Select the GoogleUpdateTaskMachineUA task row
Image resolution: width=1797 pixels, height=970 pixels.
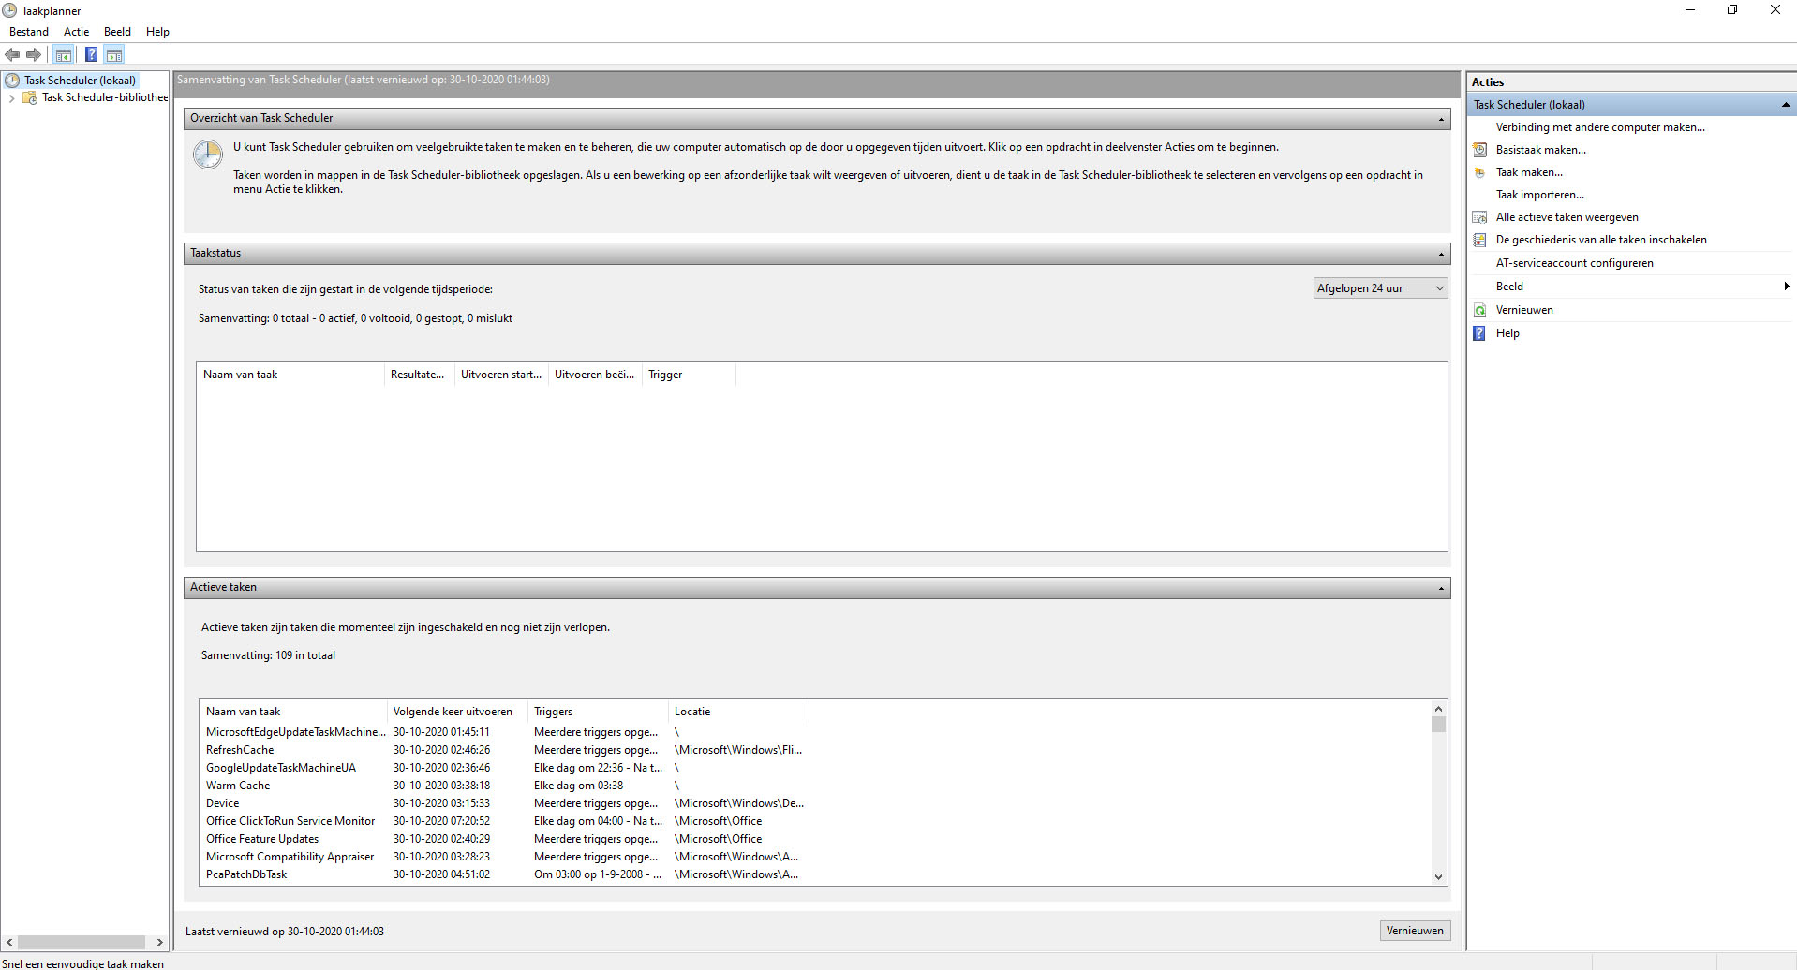coord(504,768)
